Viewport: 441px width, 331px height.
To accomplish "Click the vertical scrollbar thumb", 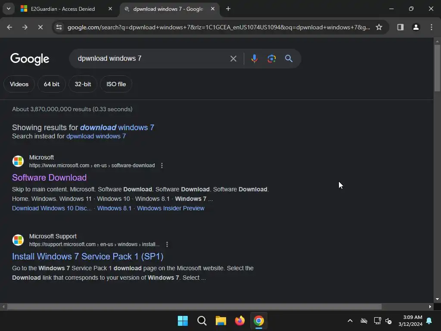I will (x=437, y=68).
